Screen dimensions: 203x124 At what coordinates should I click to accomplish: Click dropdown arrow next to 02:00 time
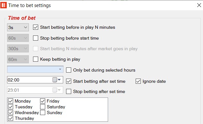point(59,80)
